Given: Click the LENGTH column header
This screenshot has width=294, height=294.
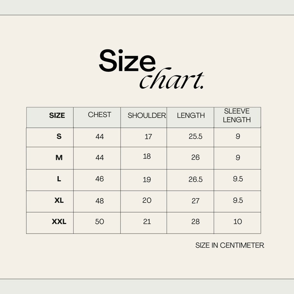Looking at the screenshot, I should [x=191, y=116].
